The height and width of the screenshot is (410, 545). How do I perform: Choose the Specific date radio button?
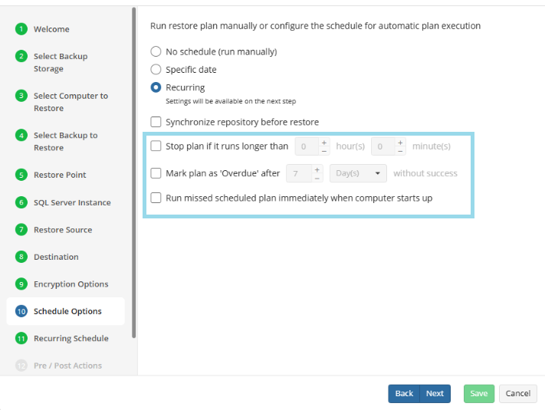point(156,70)
